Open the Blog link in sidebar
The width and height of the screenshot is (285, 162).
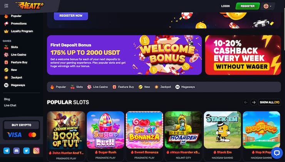click(7, 99)
